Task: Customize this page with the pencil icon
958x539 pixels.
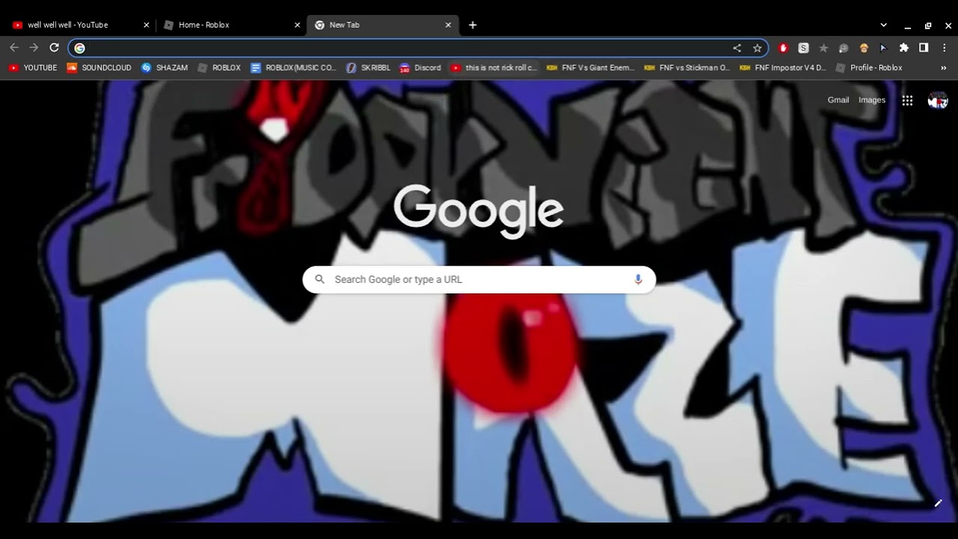Action: [938, 503]
